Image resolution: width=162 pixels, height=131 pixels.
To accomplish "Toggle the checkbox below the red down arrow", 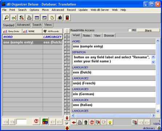I will tap(67, 123).
